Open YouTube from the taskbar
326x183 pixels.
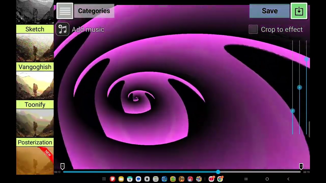pyautogui.click(x=211, y=179)
